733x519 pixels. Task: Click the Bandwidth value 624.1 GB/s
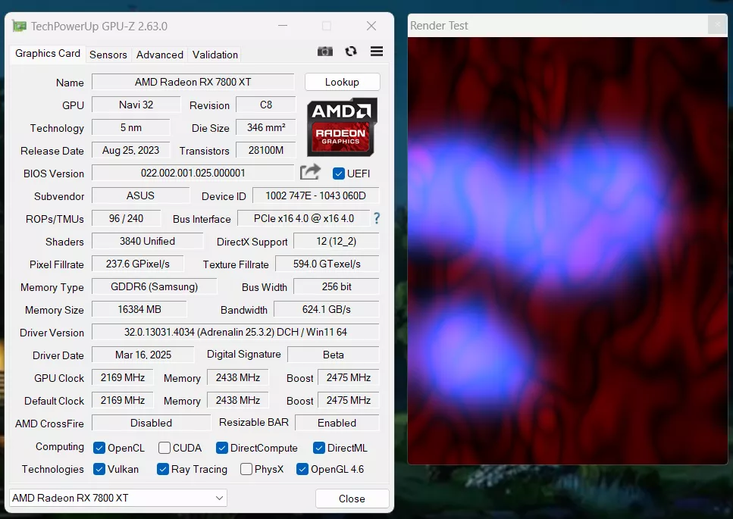(x=326, y=309)
